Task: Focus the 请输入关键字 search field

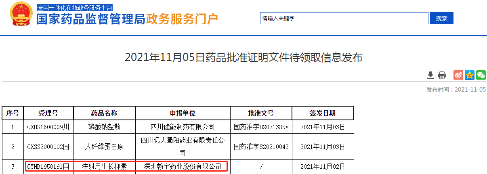Action: click(344, 18)
